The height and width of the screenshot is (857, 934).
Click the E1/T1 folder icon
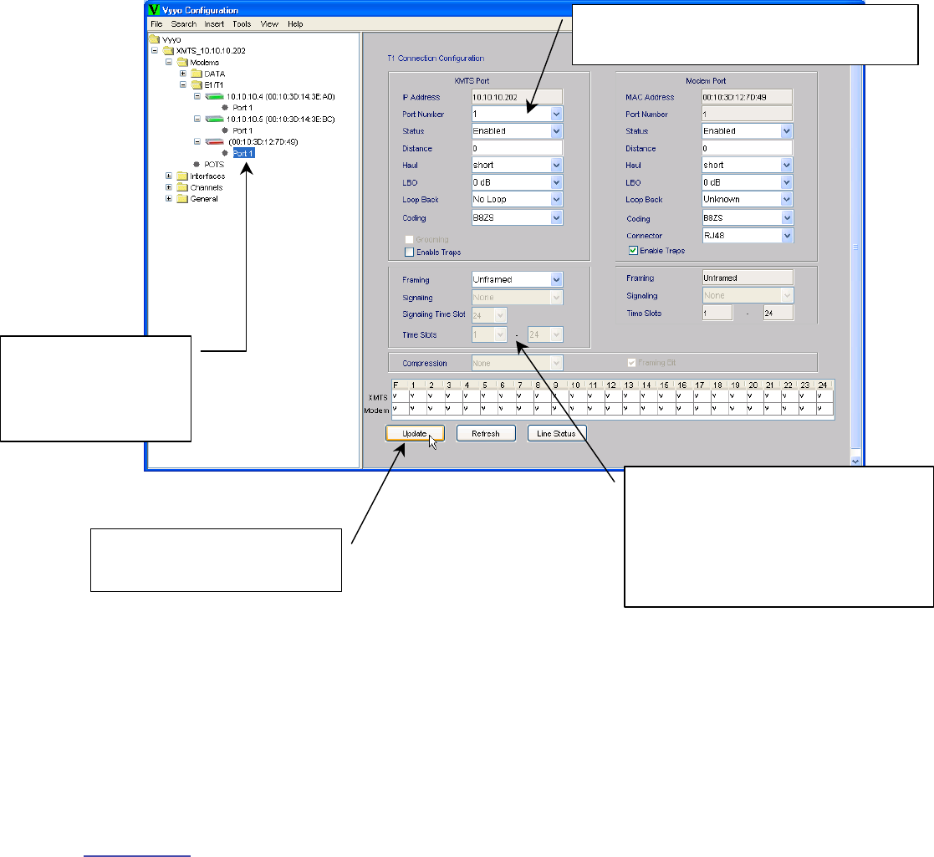pos(196,85)
